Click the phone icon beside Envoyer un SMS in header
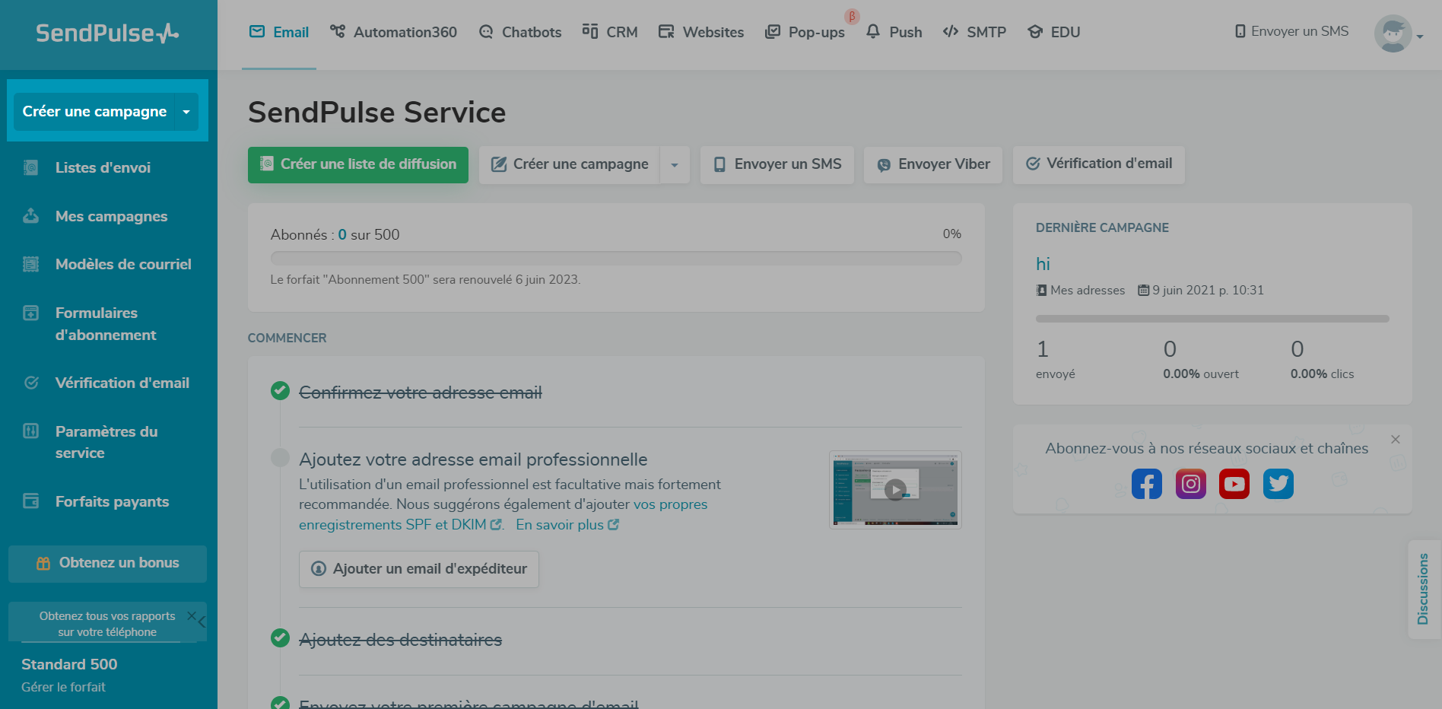 (1240, 31)
